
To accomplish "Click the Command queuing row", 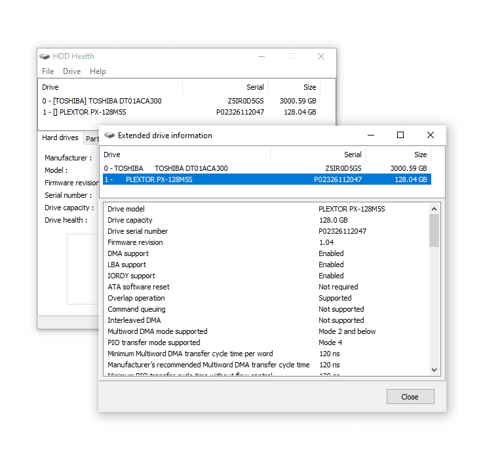I will click(267, 309).
